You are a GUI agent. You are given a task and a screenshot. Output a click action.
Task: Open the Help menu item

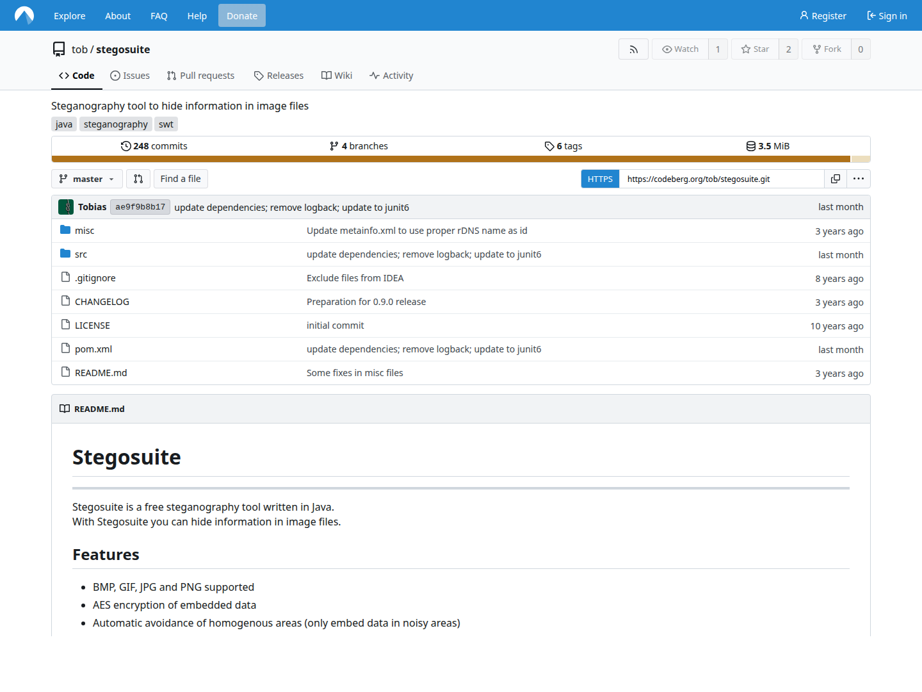pyautogui.click(x=197, y=16)
